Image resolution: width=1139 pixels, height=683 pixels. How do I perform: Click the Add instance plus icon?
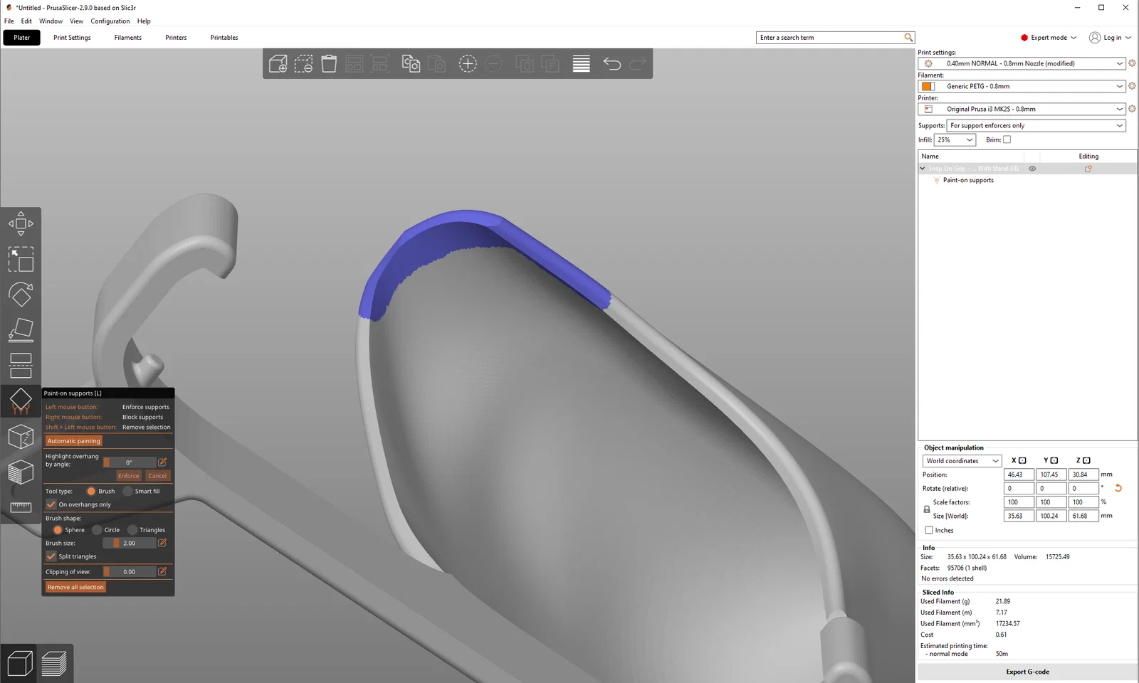click(468, 64)
